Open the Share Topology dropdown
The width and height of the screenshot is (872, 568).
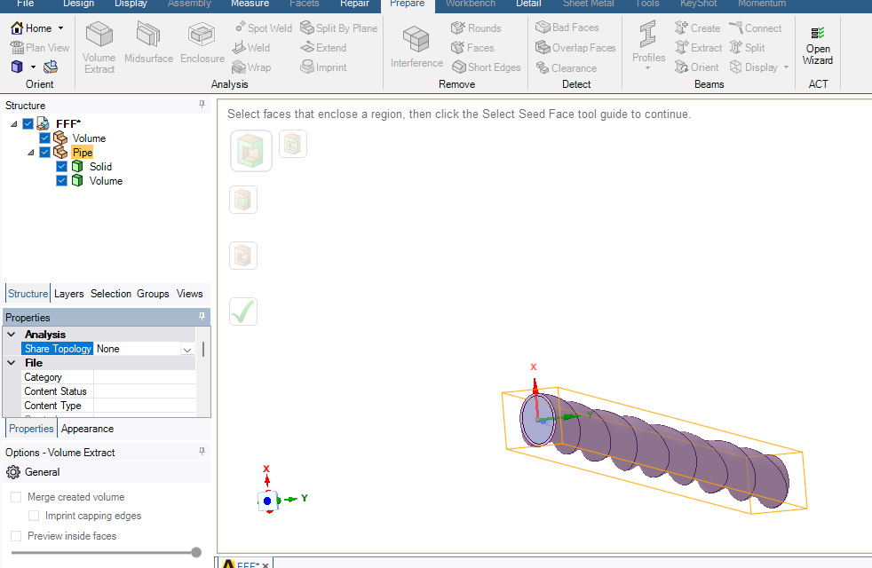[187, 350]
